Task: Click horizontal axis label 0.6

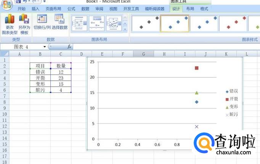Action: point(157,145)
